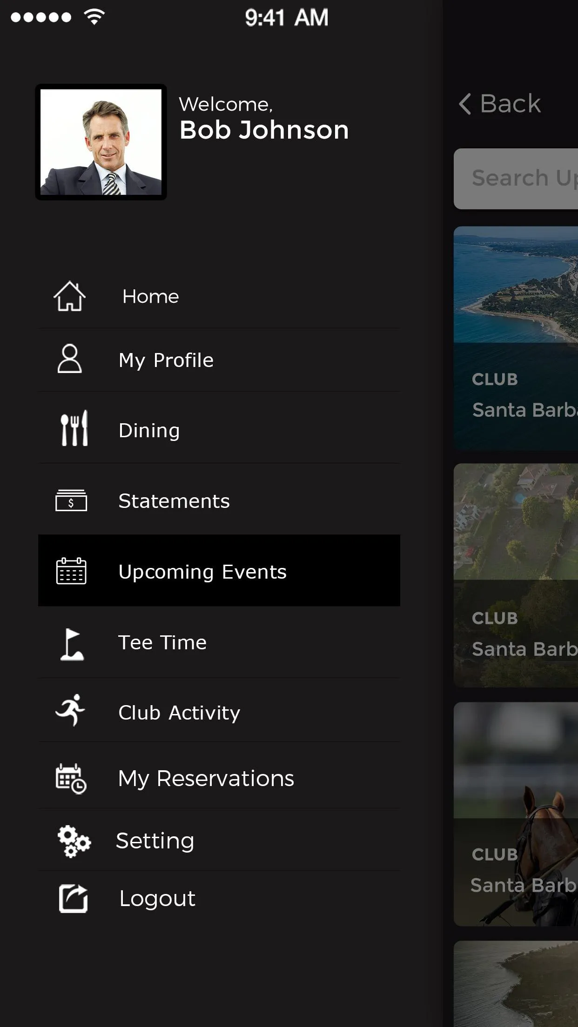Open the My Profile menu item
The height and width of the screenshot is (1027, 578).
(x=219, y=360)
